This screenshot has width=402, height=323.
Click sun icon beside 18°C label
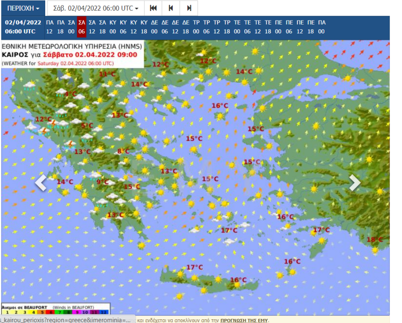coord(375,249)
